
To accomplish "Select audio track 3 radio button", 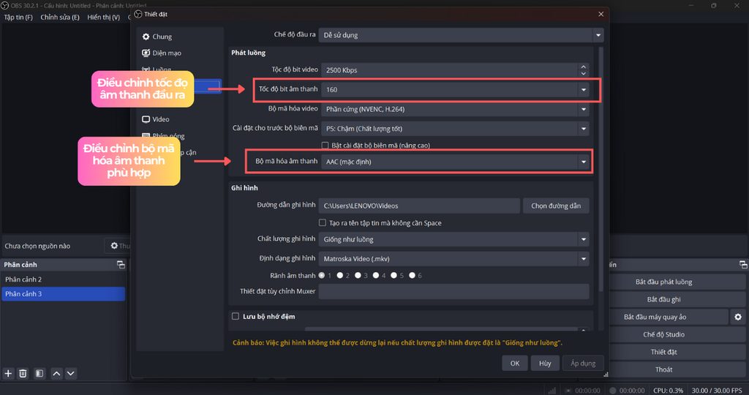I will coord(358,275).
